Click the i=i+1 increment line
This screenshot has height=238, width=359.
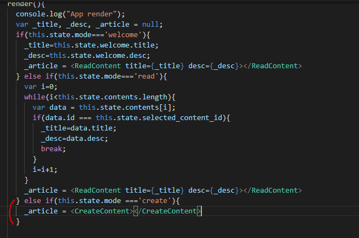pos(45,169)
